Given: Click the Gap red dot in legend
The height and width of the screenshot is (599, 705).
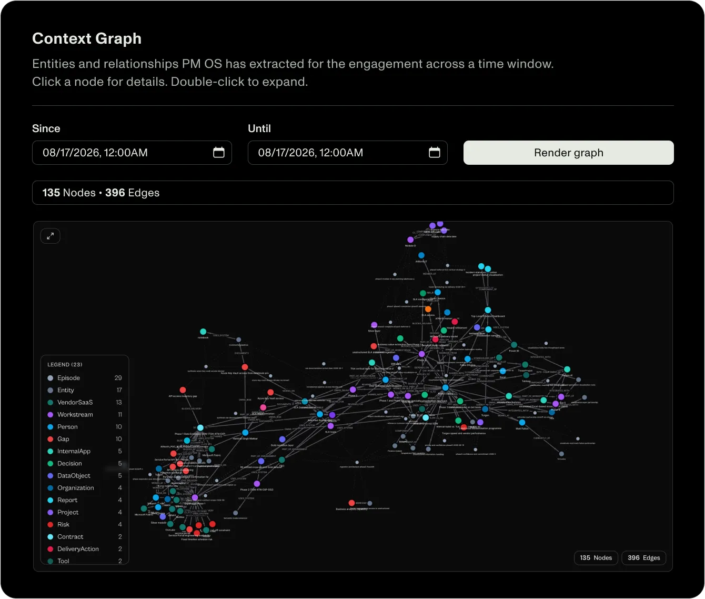Looking at the screenshot, I should click(x=51, y=439).
